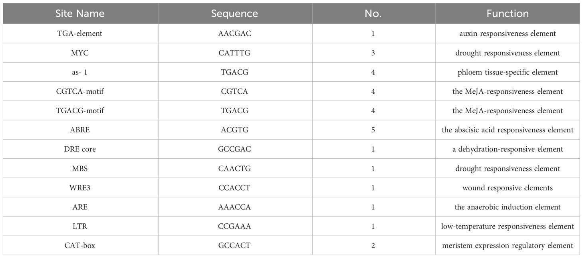Click the ACGTG sequence cell
The image size is (583, 258).
[235, 130]
